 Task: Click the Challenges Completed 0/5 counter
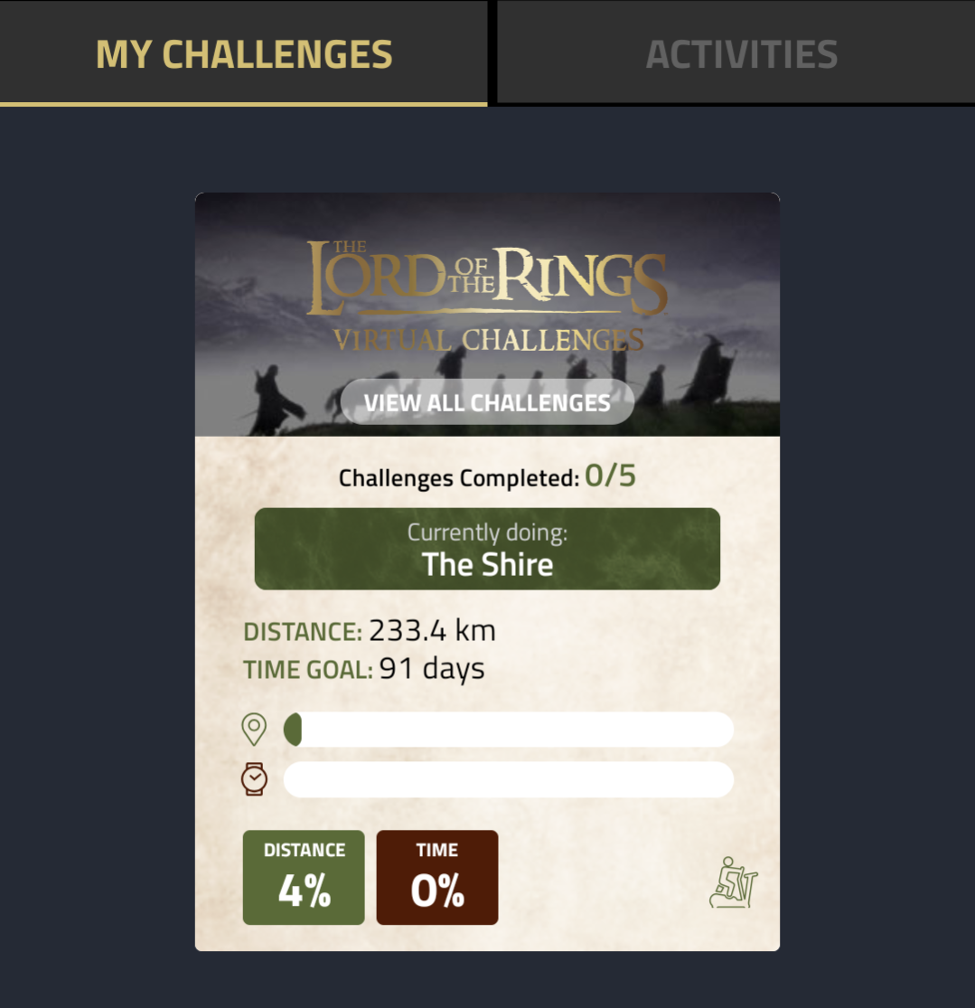tap(487, 477)
